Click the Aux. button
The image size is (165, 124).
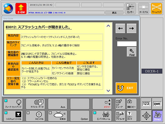pos(57,104)
